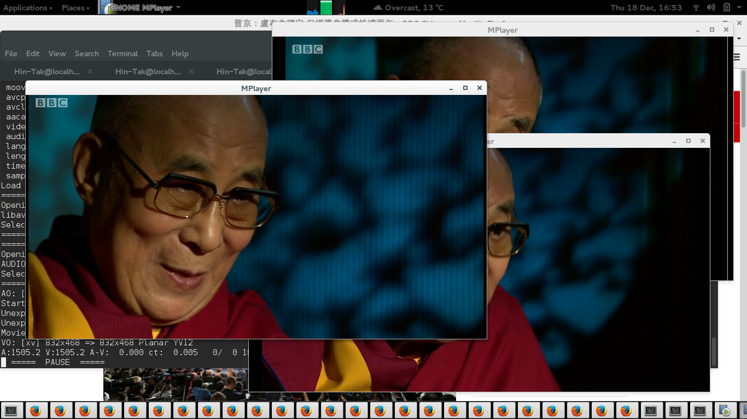Expand the Places menu
Image resolution: width=747 pixels, height=419 pixels.
(x=75, y=8)
